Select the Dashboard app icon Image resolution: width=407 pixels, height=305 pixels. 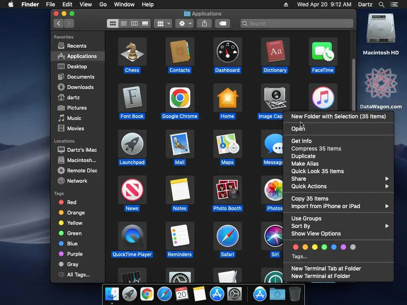227,52
